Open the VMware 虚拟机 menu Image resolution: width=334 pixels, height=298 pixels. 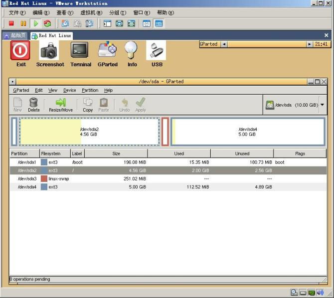coord(91,13)
